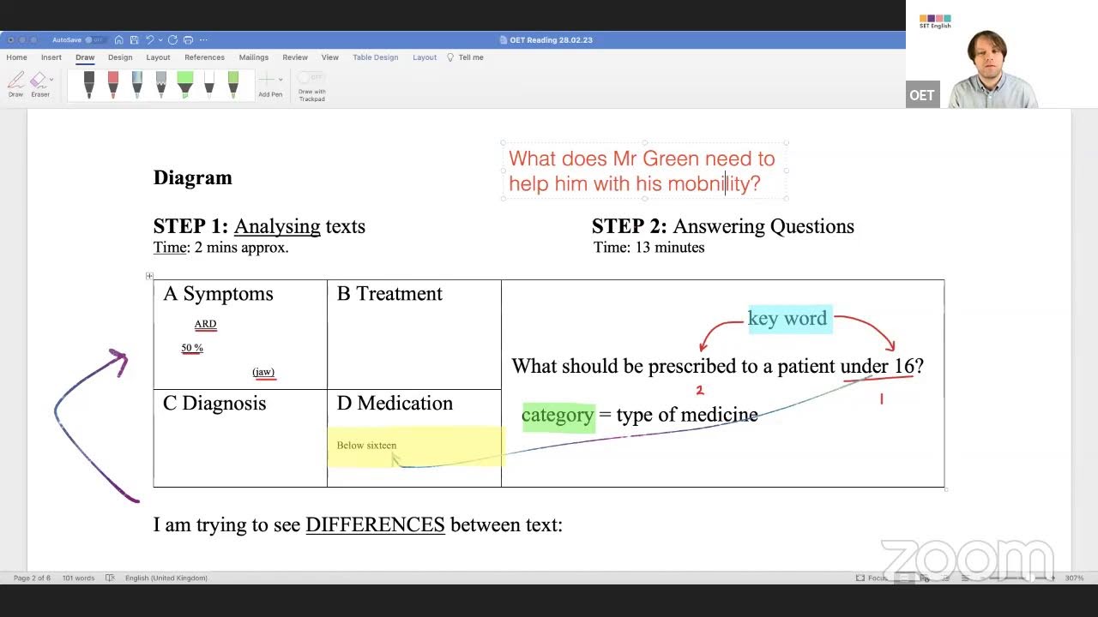Click the Save icon in title bar

133,40
